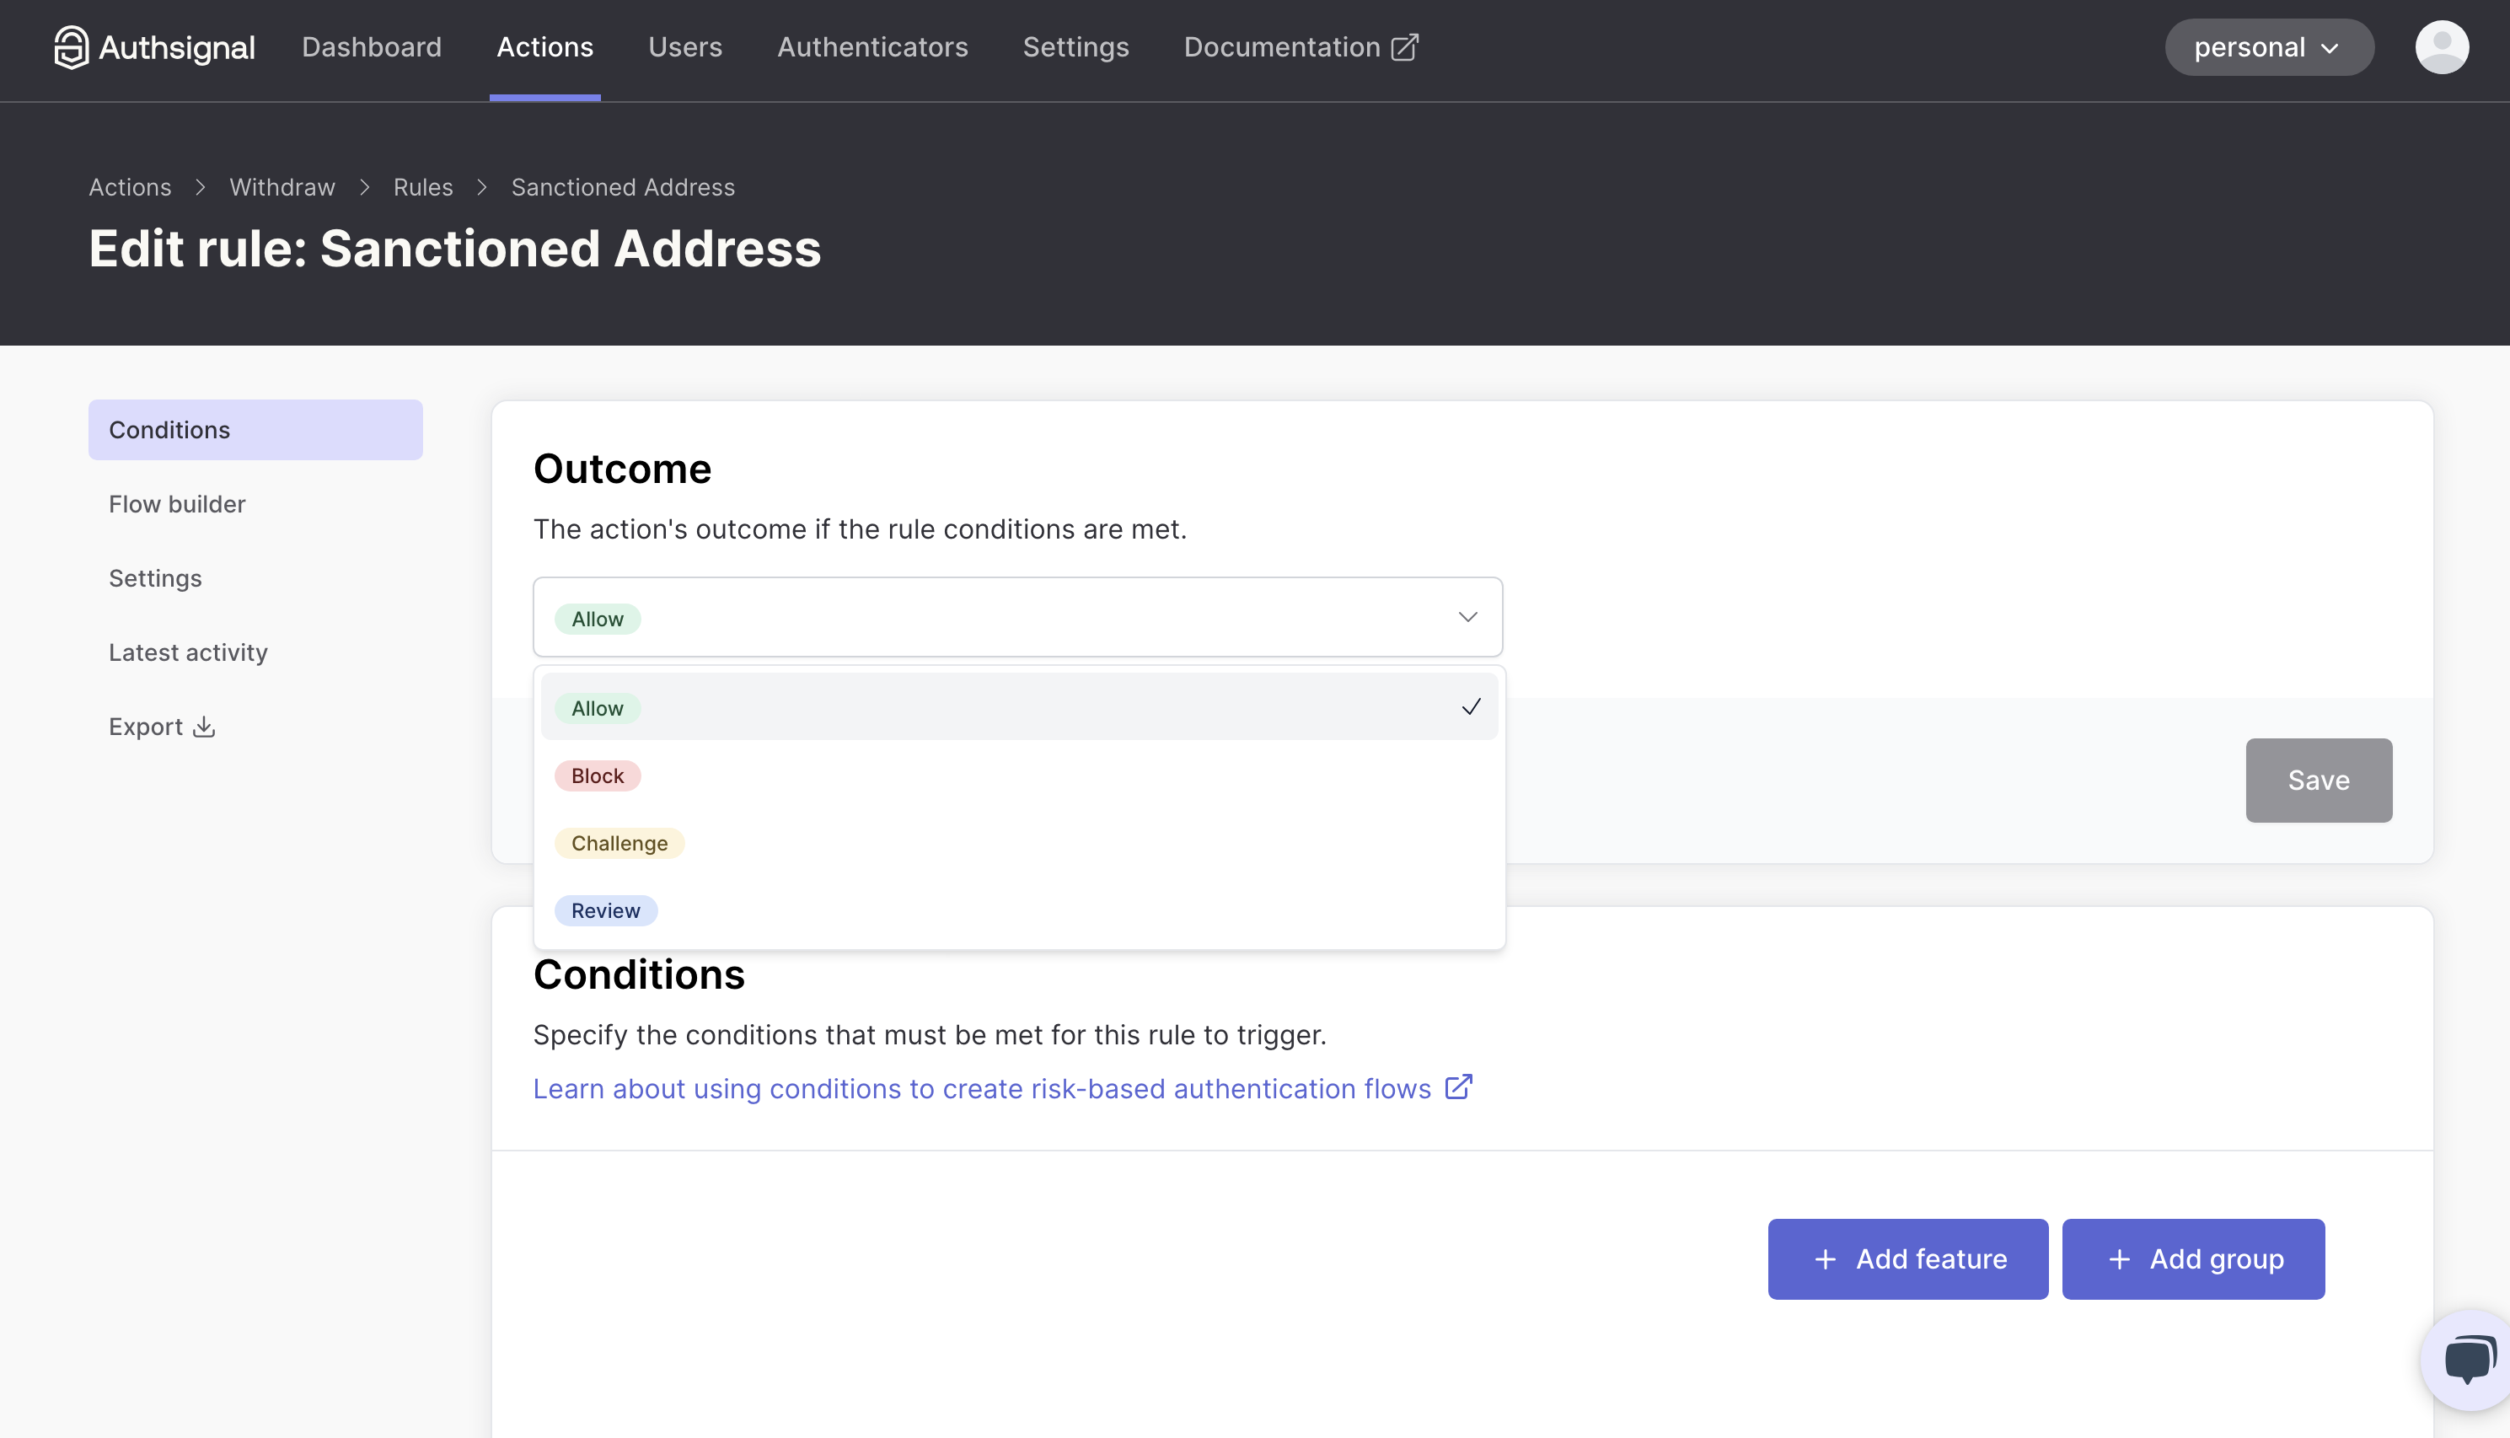
Task: Click the download icon next to Export
Action: [205, 727]
